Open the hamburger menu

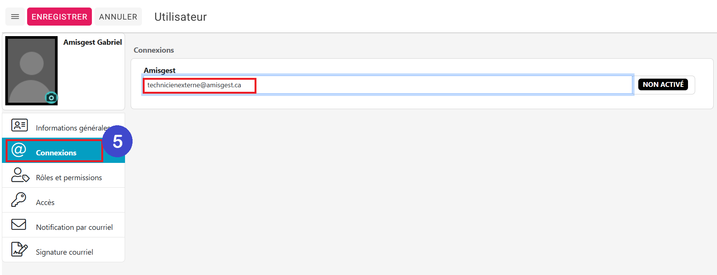[15, 17]
